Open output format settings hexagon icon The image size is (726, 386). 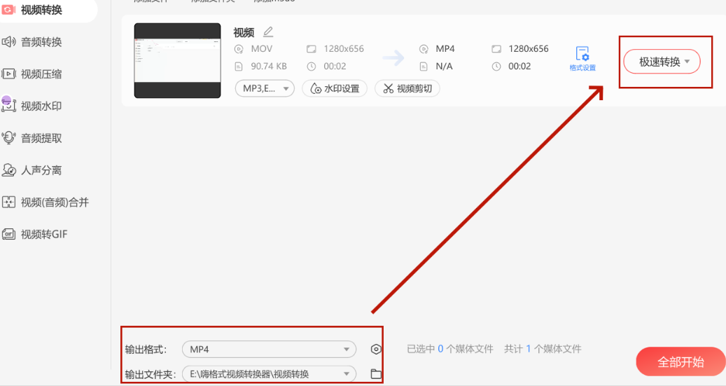click(376, 350)
